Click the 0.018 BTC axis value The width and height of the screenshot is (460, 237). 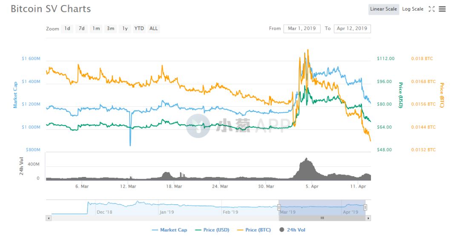422,59
